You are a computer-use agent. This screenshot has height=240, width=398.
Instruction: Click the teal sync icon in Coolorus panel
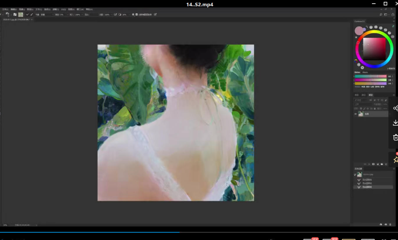(393, 26)
